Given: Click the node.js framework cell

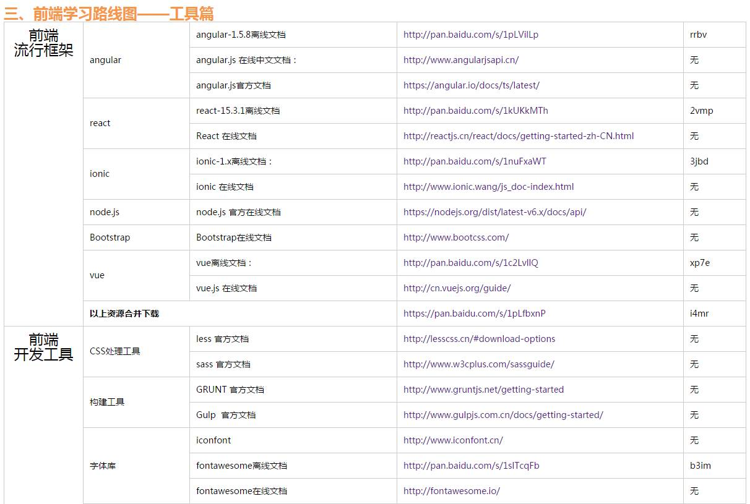Looking at the screenshot, I should pos(136,212).
